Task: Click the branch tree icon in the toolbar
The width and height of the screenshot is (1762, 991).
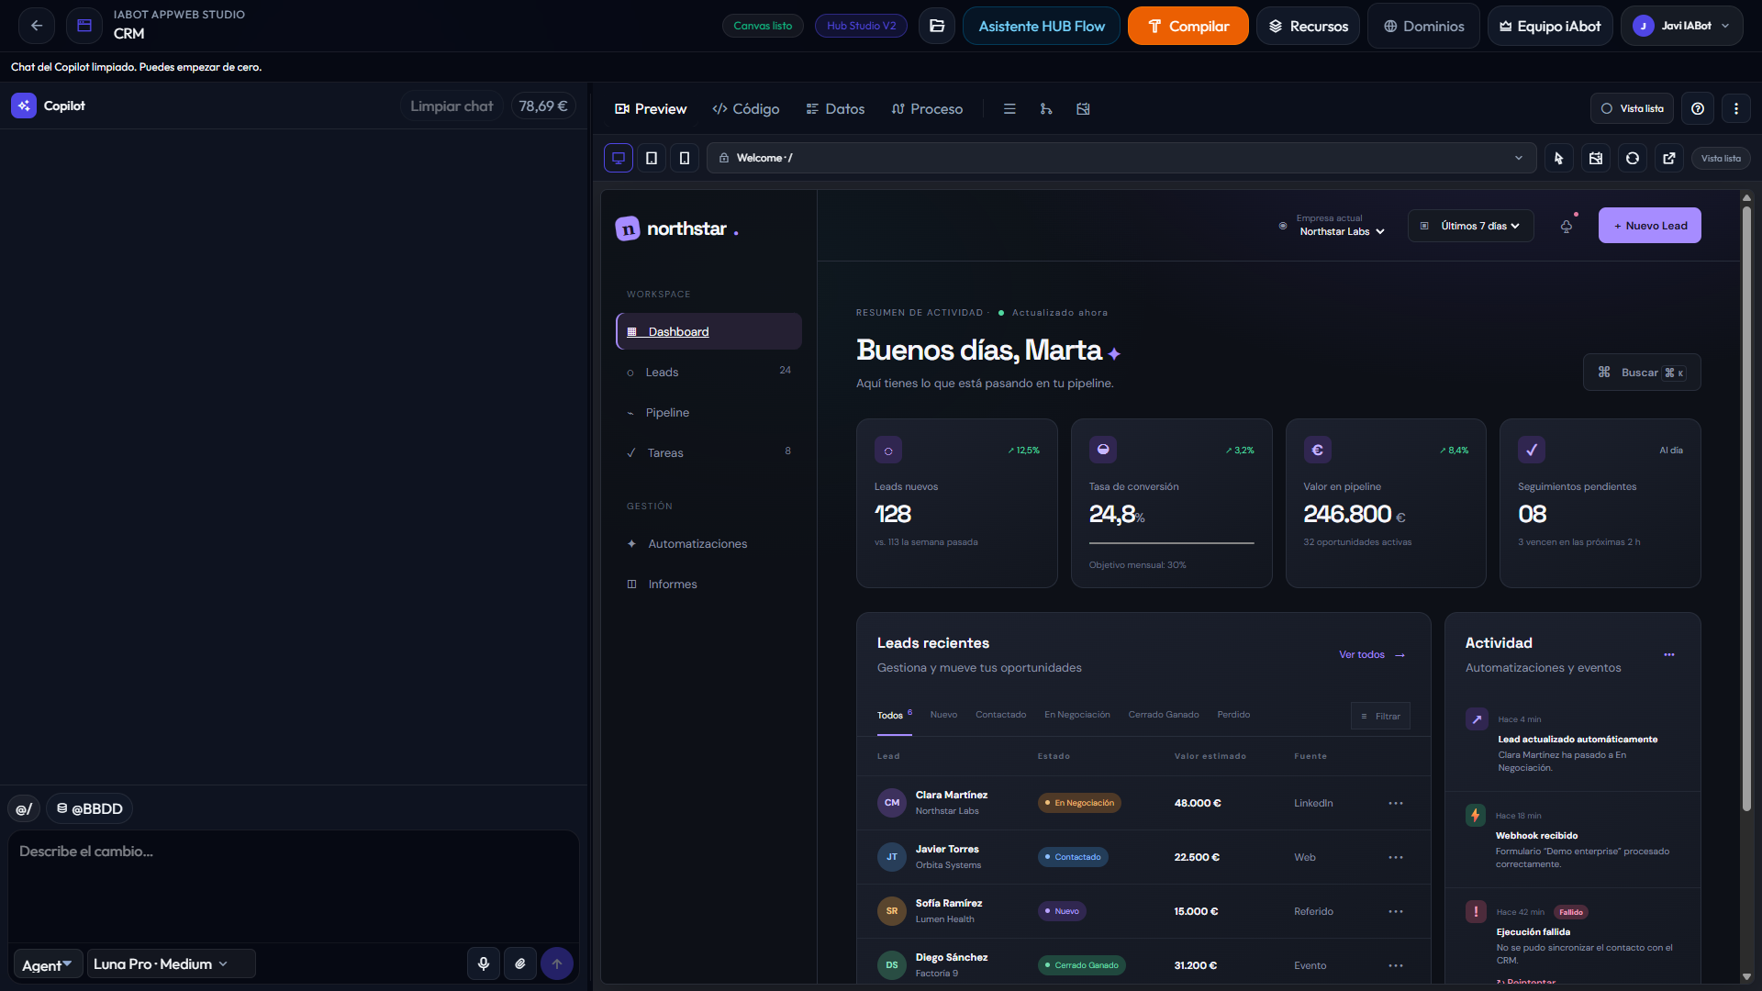Action: [1046, 108]
